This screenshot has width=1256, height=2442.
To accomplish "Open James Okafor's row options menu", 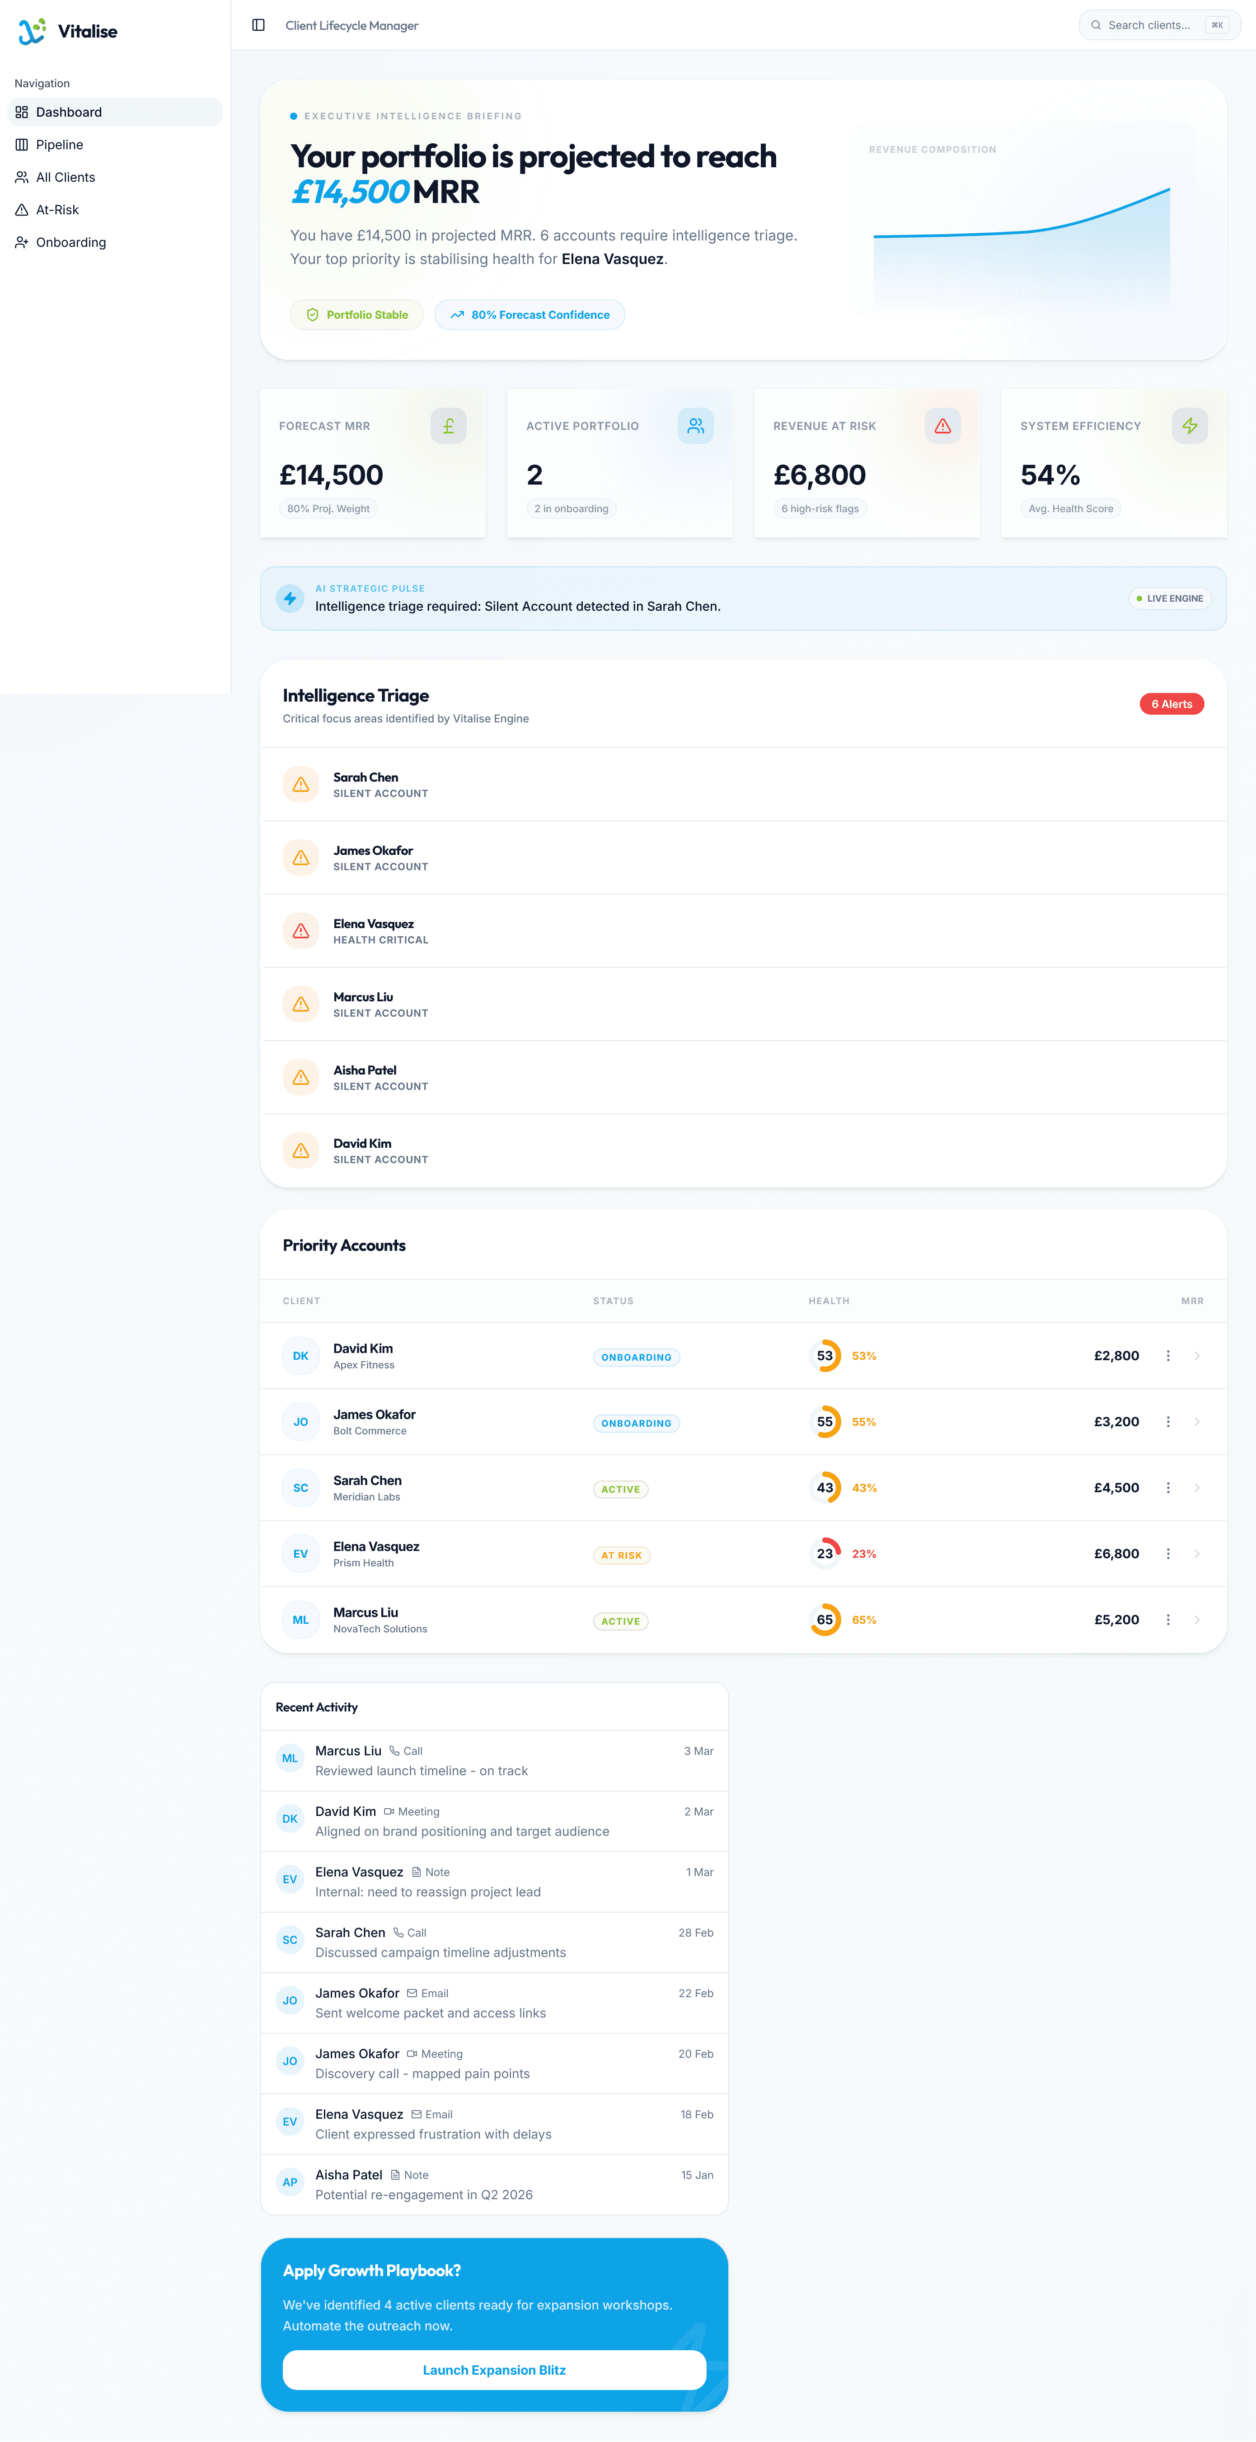I will pos(1168,1422).
